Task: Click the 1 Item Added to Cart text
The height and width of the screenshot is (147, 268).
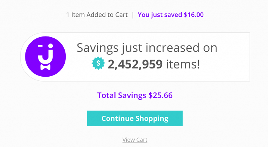Action: pyautogui.click(x=97, y=15)
